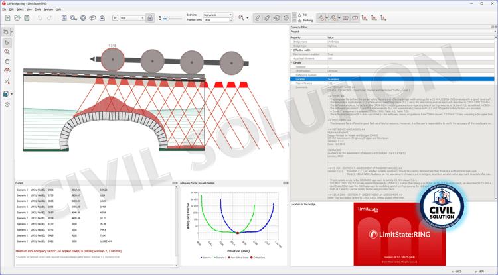This screenshot has width=498, height=275.
Task: Show the N normal force diagram icon
Action: click(374, 18)
